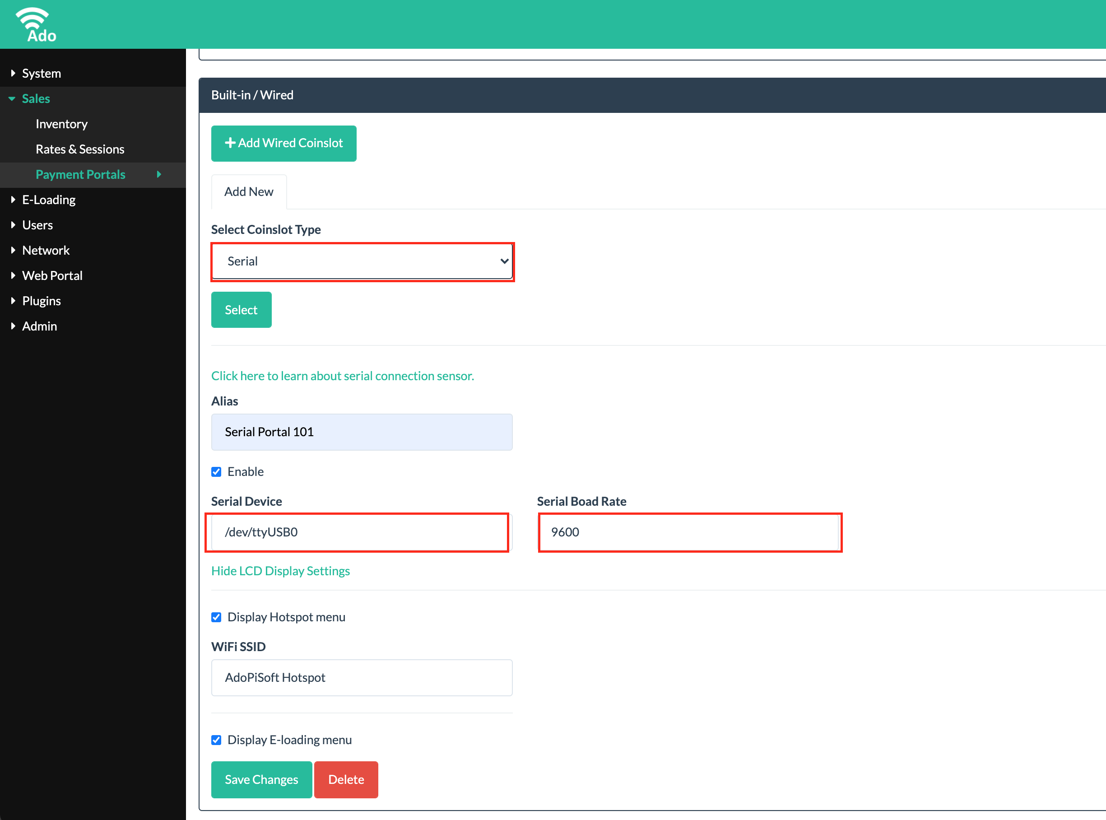Screen dimensions: 1106x820
Task: Toggle Display Hotspot menu checkbox
Action: [217, 617]
